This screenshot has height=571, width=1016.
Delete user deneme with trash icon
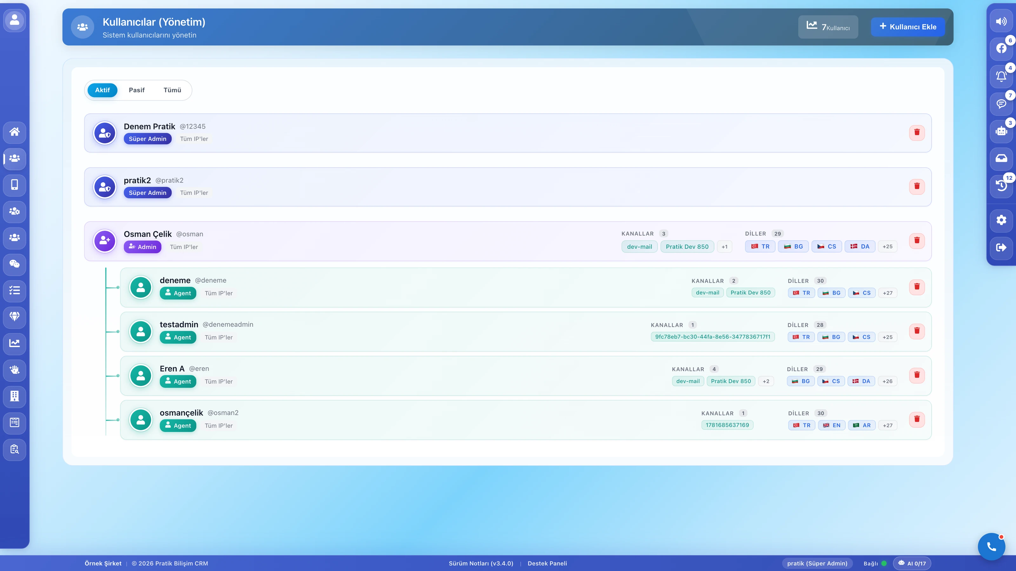[917, 287]
